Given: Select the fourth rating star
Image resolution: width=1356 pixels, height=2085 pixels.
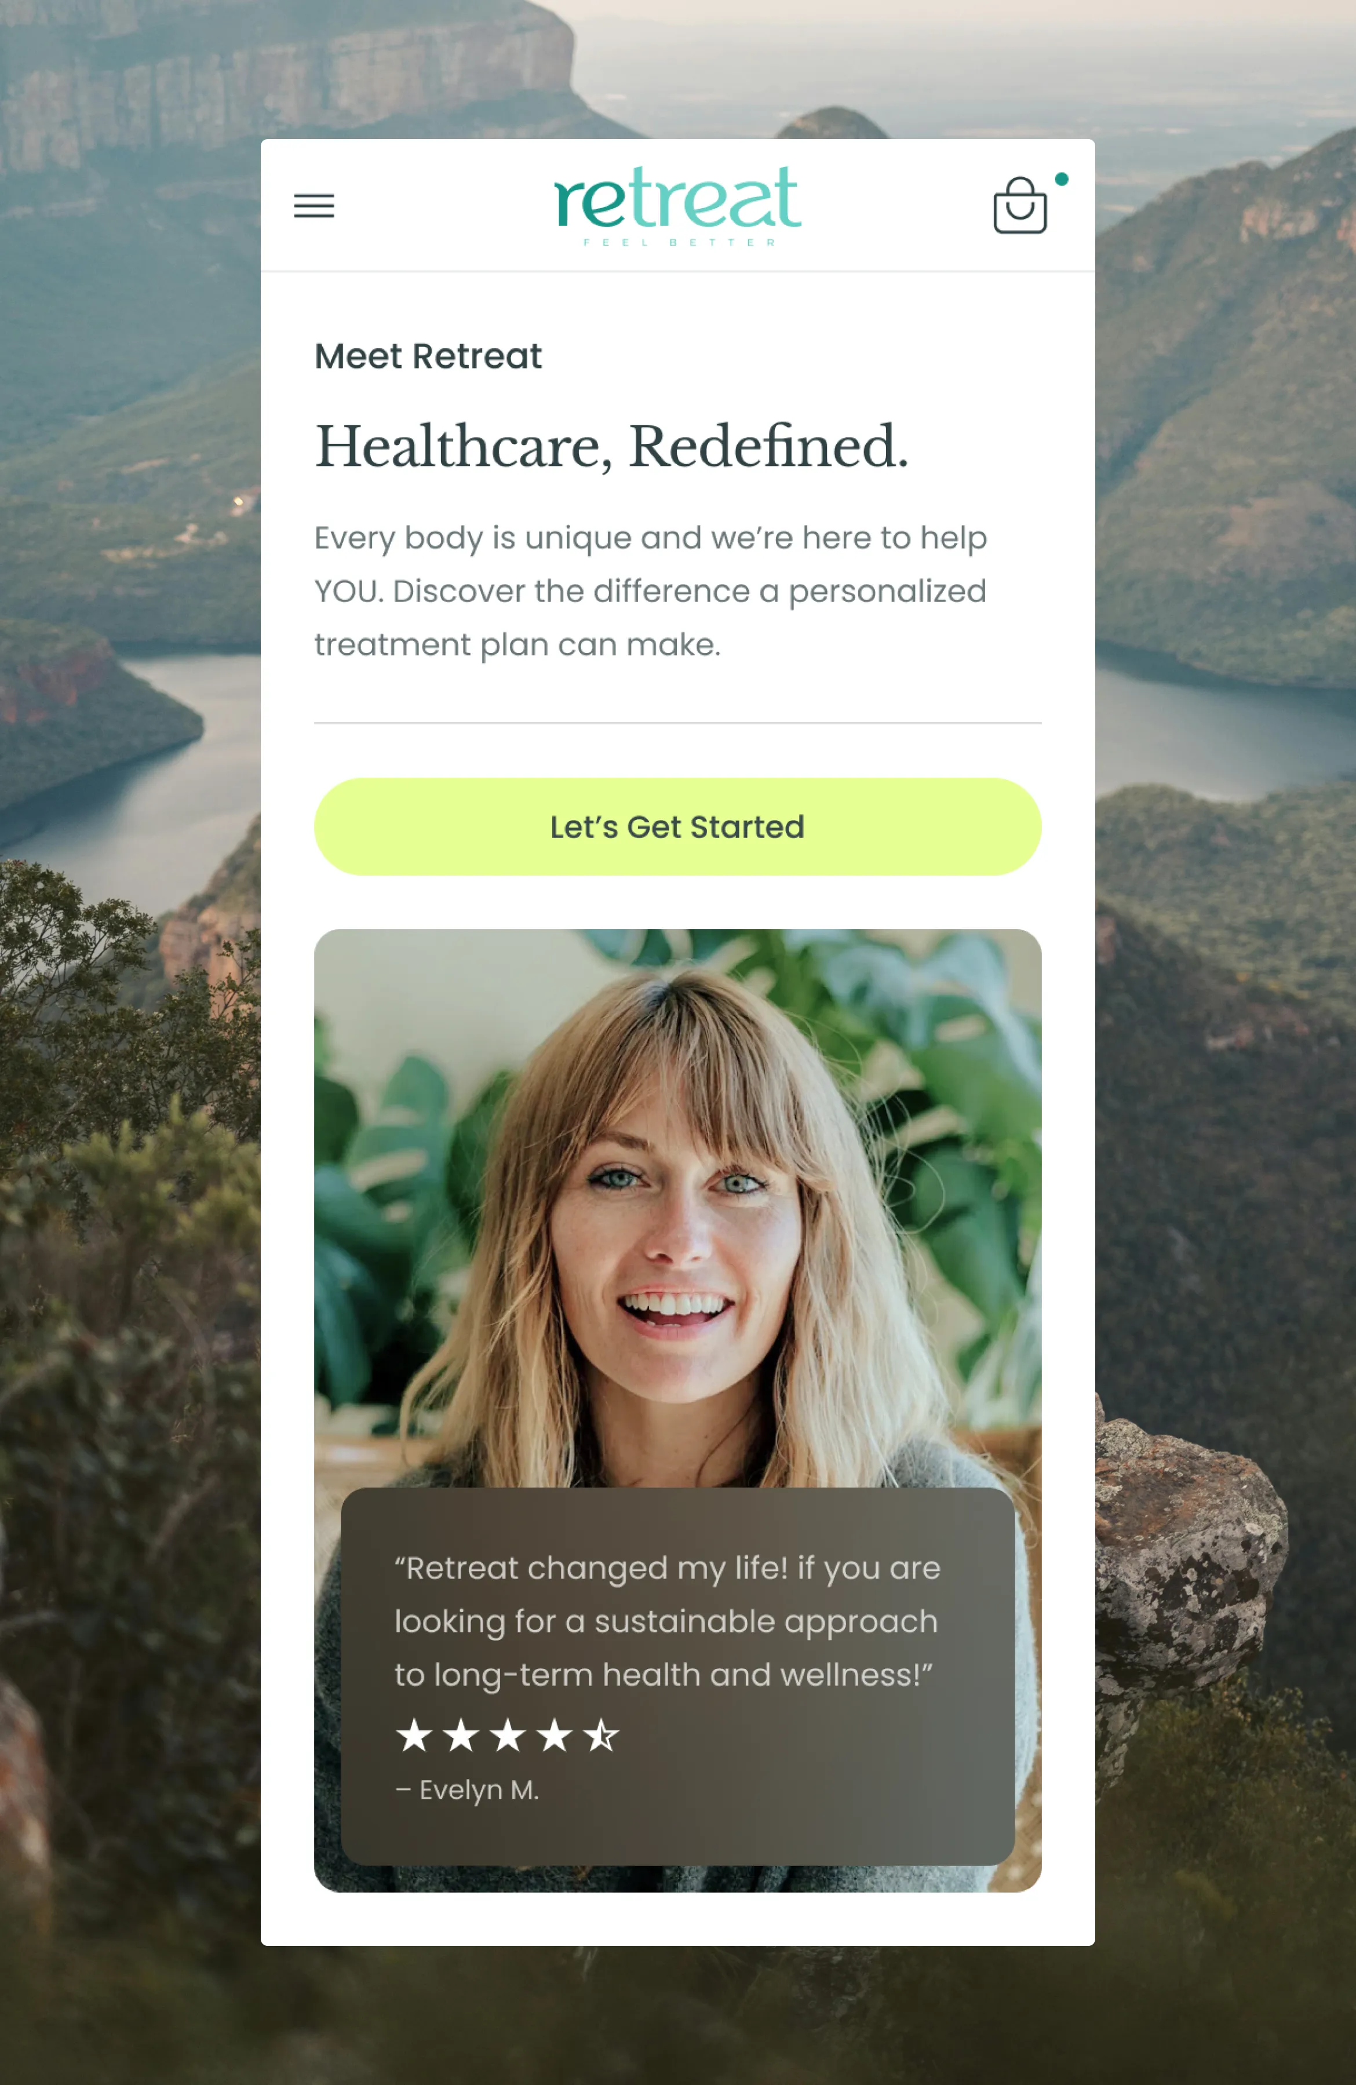Looking at the screenshot, I should [555, 1734].
